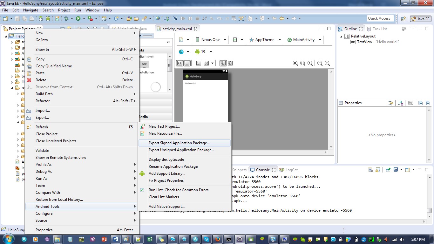
Task: Choose Add Native Support option
Action: [x=185, y=207]
